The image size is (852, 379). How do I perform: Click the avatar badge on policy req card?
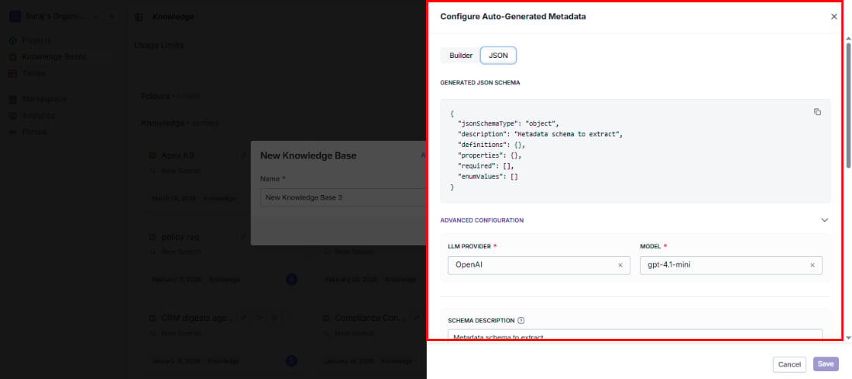[292, 280]
